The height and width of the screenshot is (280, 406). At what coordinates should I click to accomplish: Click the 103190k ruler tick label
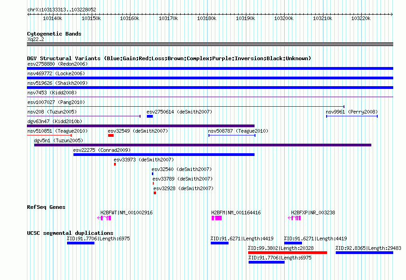(245, 18)
